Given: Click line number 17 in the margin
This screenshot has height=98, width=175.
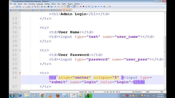Looking at the screenshot, I should click(x=14, y=37).
